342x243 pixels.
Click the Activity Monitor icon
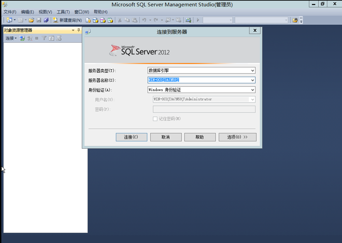click(x=188, y=20)
